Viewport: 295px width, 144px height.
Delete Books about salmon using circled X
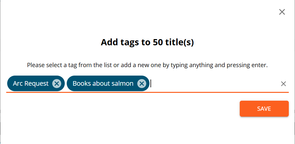point(142,83)
